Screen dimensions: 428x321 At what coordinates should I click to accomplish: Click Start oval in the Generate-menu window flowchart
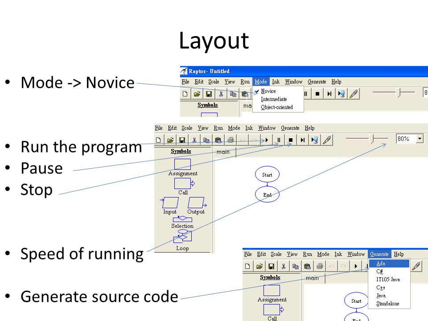[x=356, y=301]
